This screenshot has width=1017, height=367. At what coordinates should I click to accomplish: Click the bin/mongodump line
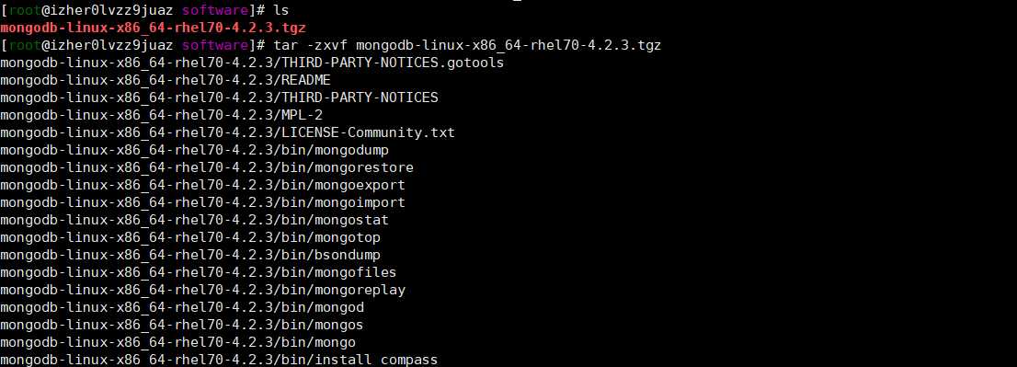pos(195,151)
